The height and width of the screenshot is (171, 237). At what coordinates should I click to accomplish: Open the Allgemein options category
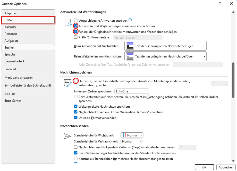tap(28, 13)
